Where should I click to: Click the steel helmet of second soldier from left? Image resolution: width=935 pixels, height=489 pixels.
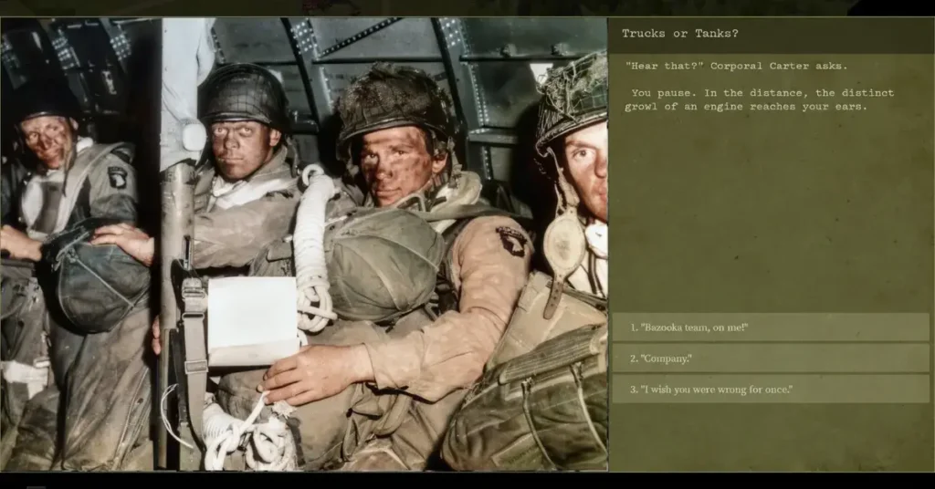coord(244,95)
